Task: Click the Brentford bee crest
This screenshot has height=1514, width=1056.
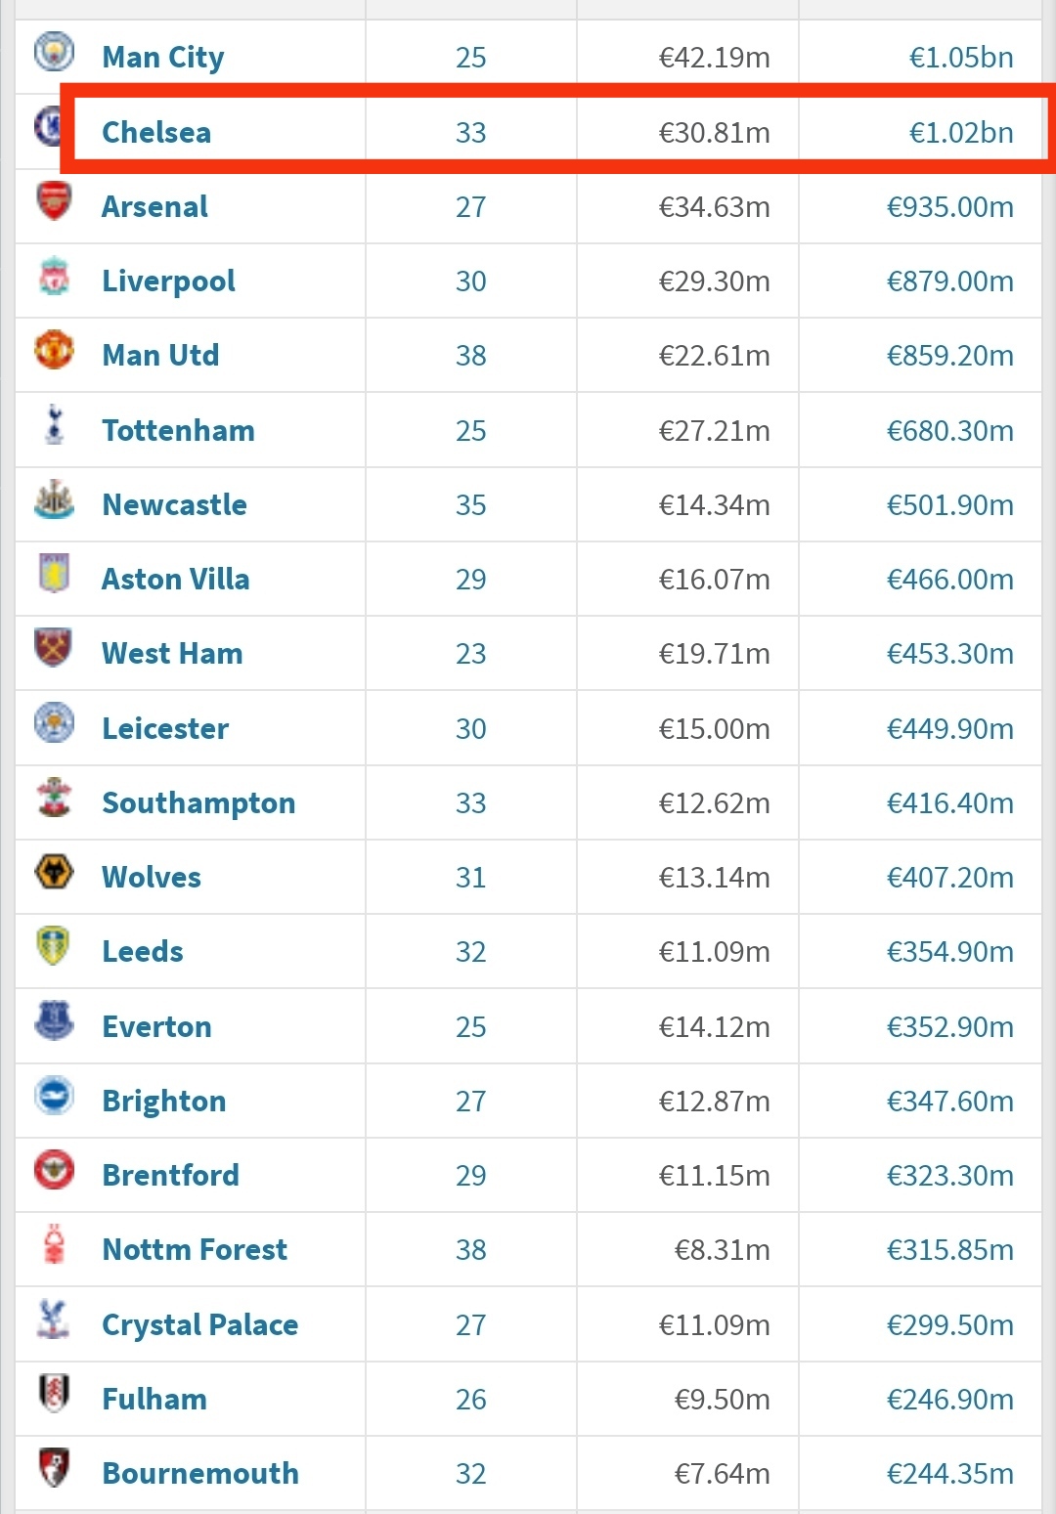Action: click(x=54, y=1170)
